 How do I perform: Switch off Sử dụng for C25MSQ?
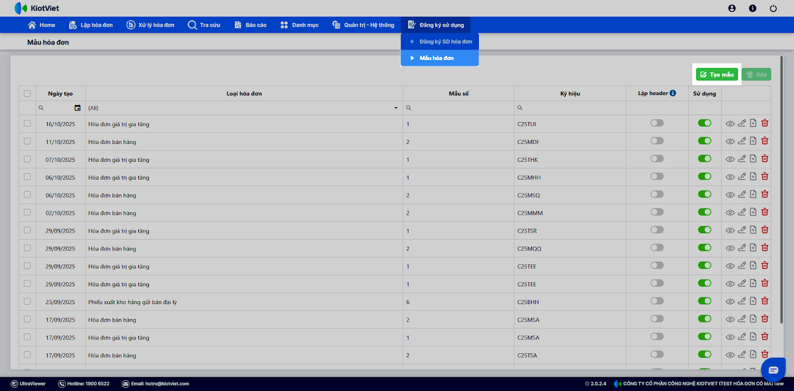[x=705, y=195]
